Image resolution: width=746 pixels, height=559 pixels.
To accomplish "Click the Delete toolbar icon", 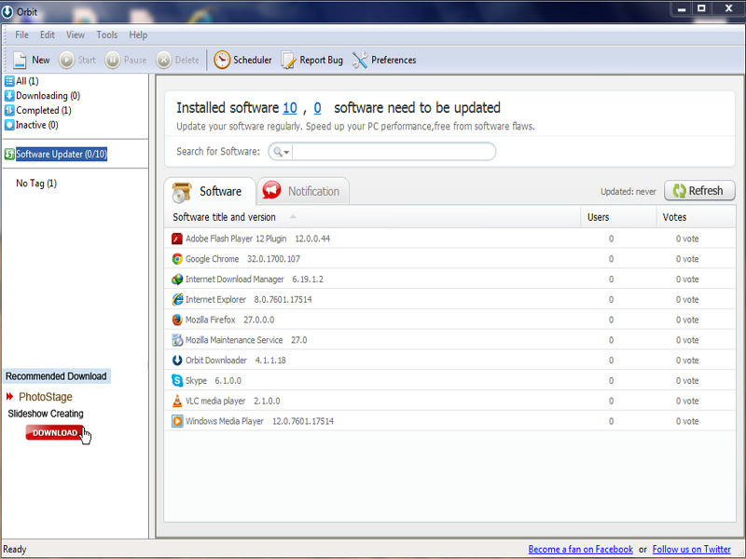I will [164, 61].
